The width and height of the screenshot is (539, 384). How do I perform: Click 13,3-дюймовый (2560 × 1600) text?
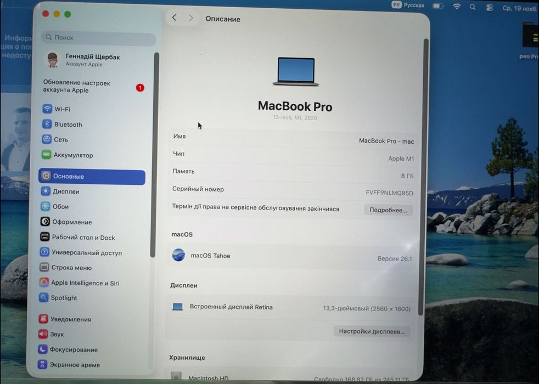367,308
